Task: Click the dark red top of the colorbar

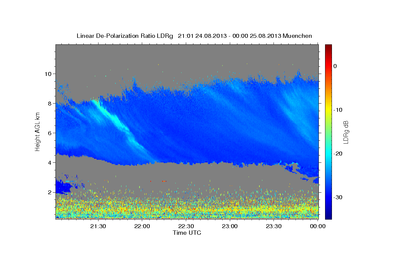Action: coord(328,47)
